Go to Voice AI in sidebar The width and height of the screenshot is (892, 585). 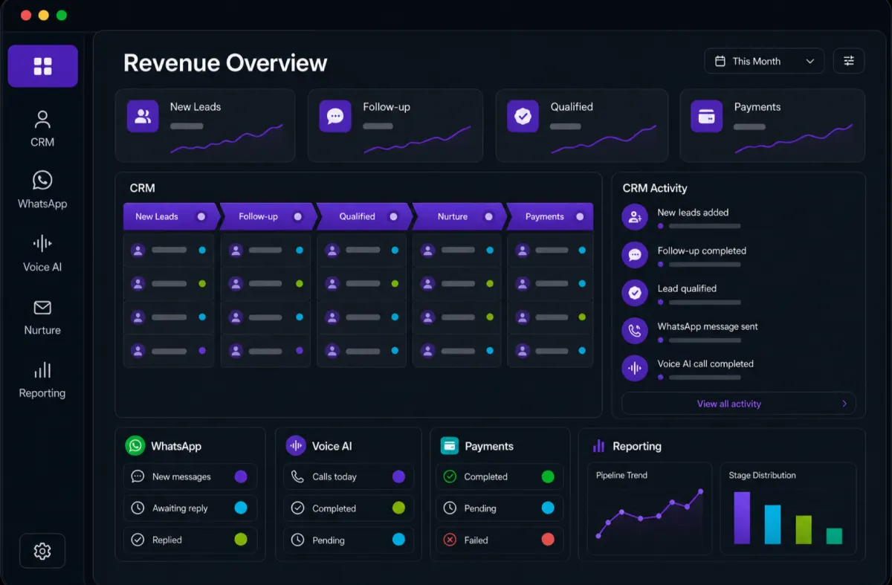point(42,253)
